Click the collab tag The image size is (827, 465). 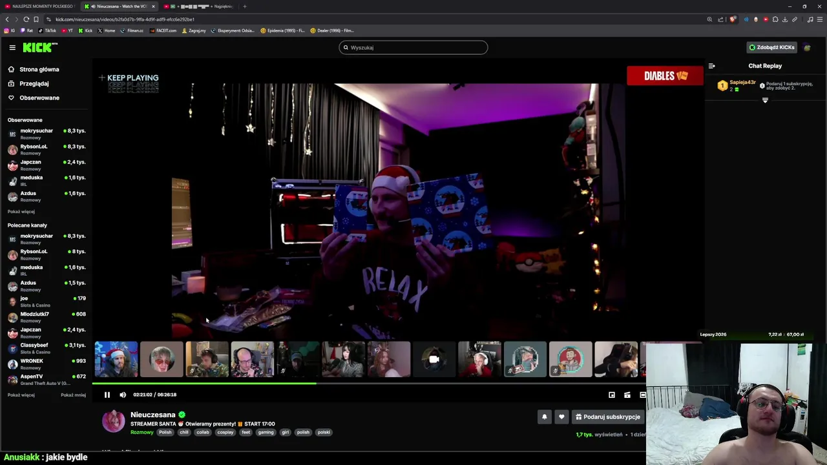[x=203, y=432]
